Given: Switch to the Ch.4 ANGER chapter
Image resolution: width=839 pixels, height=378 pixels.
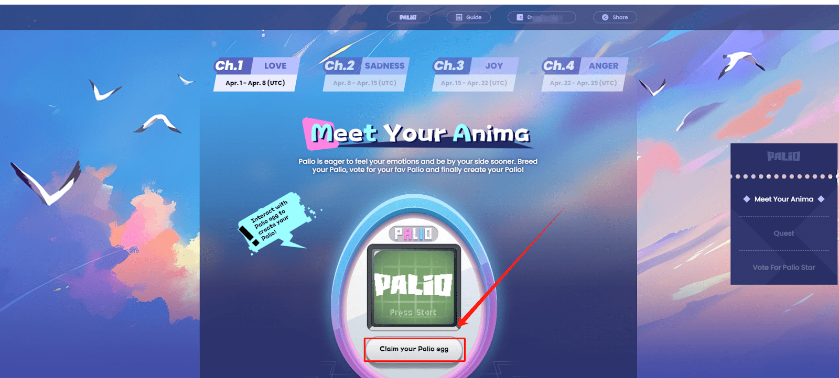Looking at the screenshot, I should click(585, 74).
